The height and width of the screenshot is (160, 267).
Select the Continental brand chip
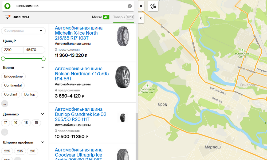[13, 85]
